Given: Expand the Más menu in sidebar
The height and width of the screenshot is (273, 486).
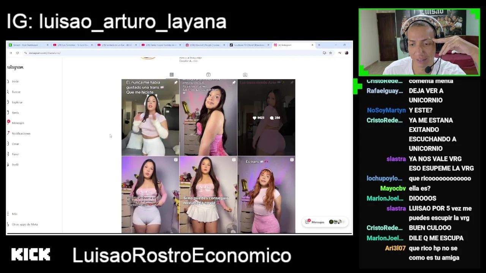Looking at the screenshot, I should coord(14,214).
